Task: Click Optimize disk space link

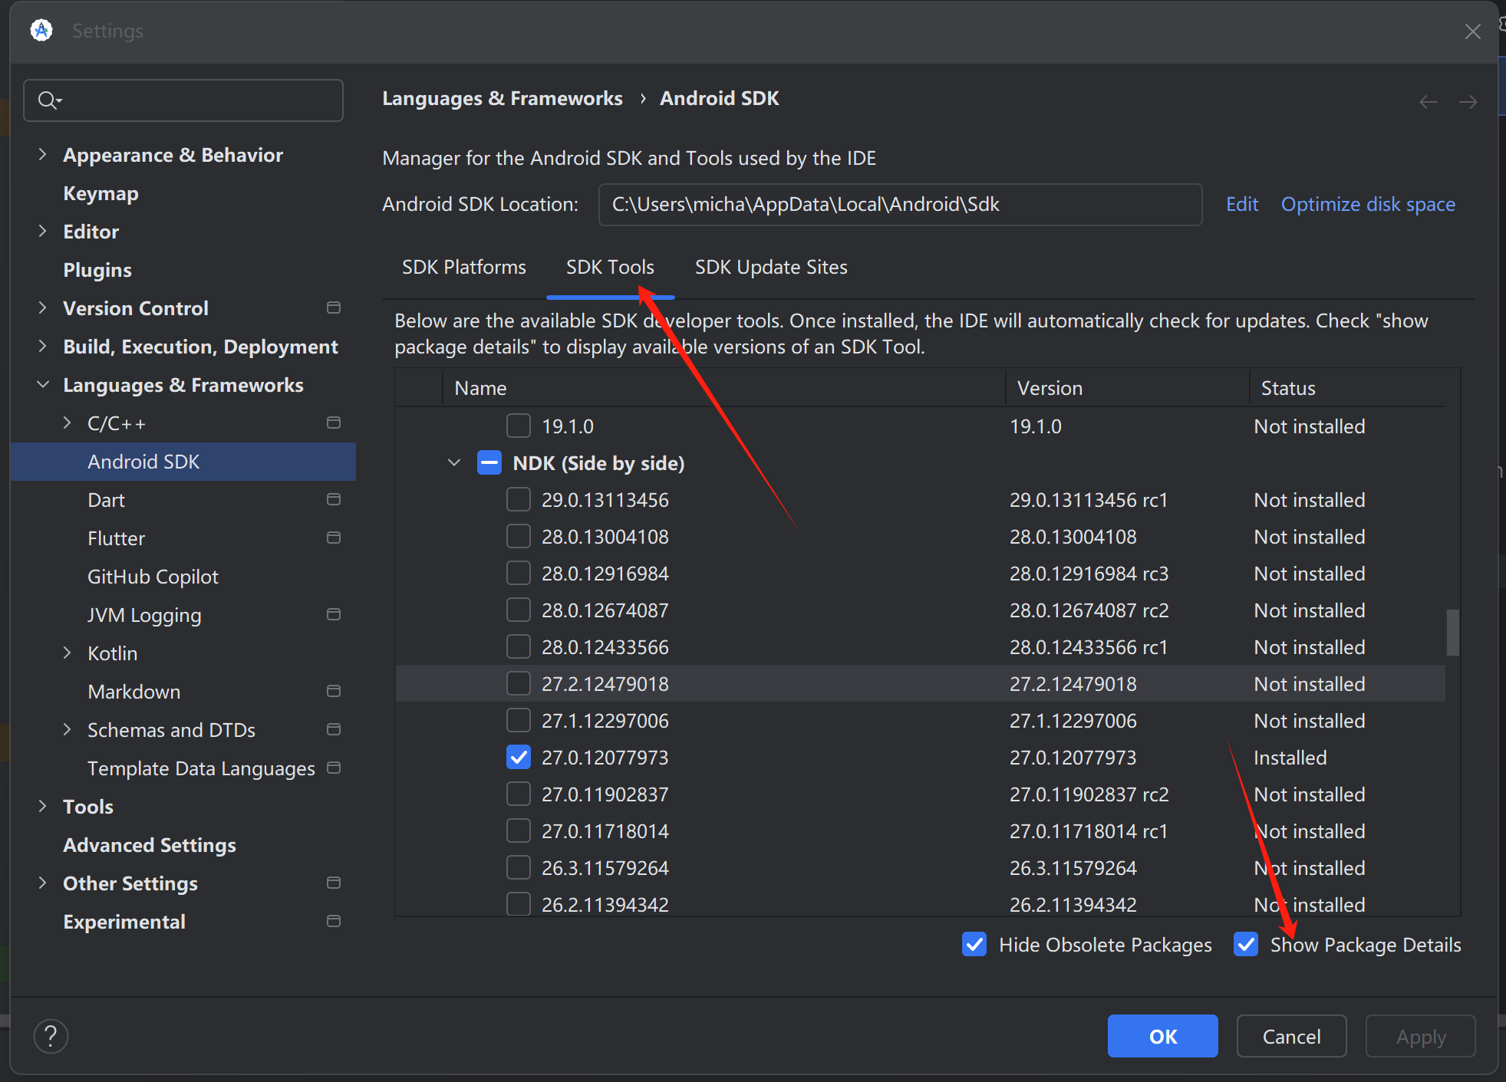Action: point(1368,204)
